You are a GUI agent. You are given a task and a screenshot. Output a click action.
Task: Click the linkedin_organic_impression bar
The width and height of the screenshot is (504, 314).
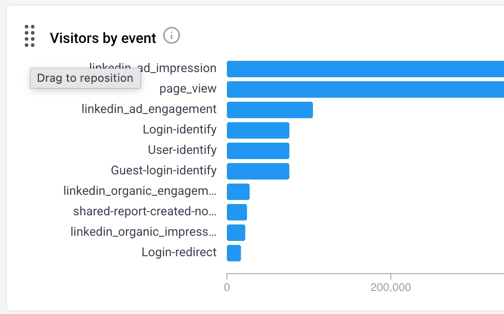point(236,233)
